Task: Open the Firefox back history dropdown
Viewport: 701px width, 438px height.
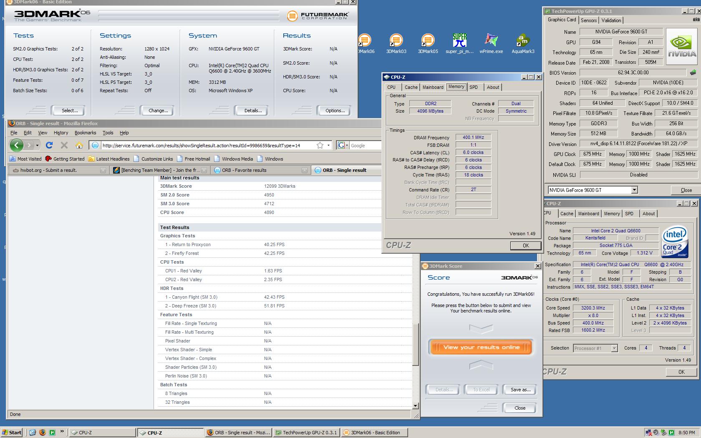Action: click(x=37, y=145)
